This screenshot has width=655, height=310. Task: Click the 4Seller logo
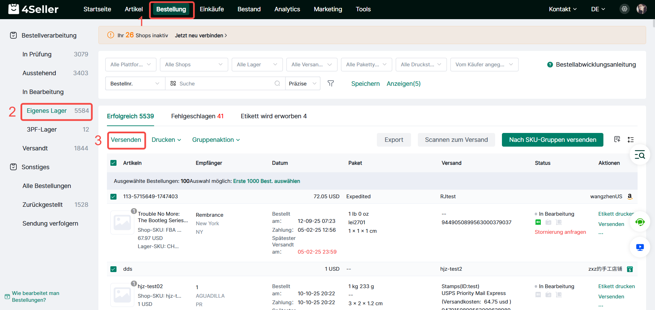pyautogui.click(x=33, y=9)
